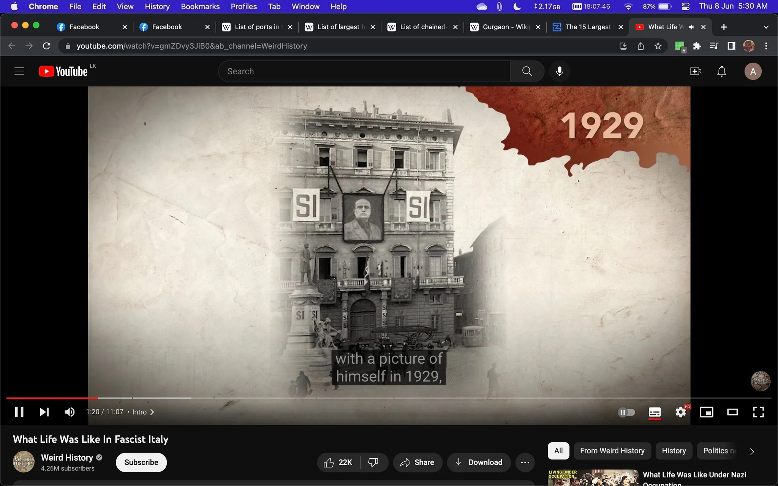
Task: Open Weird History channel avatar
Action: coord(24,462)
